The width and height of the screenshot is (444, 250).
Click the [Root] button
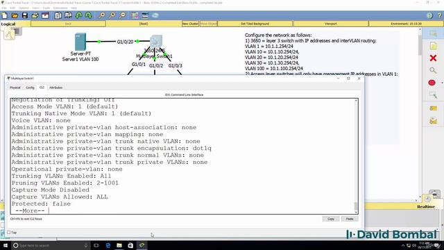click(x=144, y=24)
